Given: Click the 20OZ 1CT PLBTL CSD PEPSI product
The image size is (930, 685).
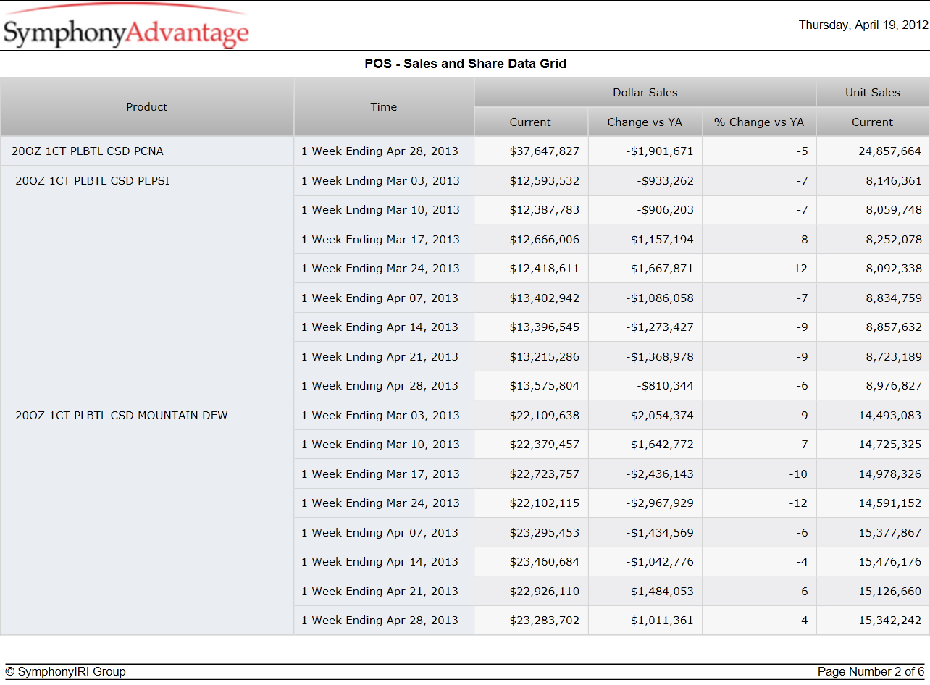Looking at the screenshot, I should [x=93, y=181].
